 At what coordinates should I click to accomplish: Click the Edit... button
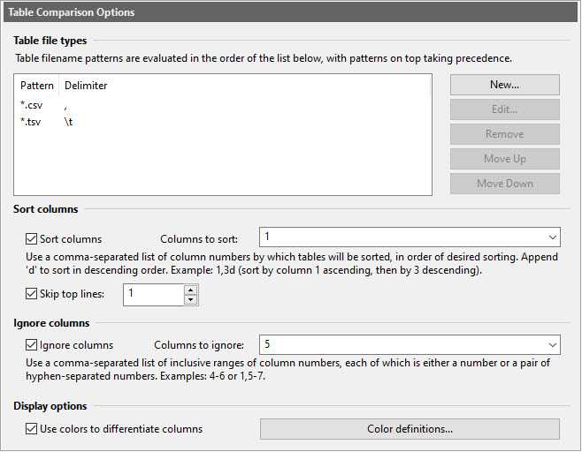tap(504, 109)
